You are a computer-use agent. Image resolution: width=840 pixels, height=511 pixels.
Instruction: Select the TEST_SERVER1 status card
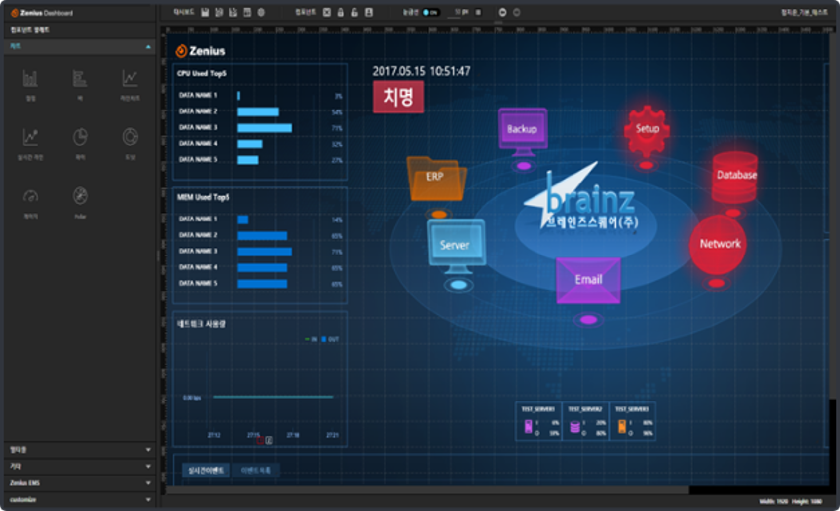click(538, 422)
